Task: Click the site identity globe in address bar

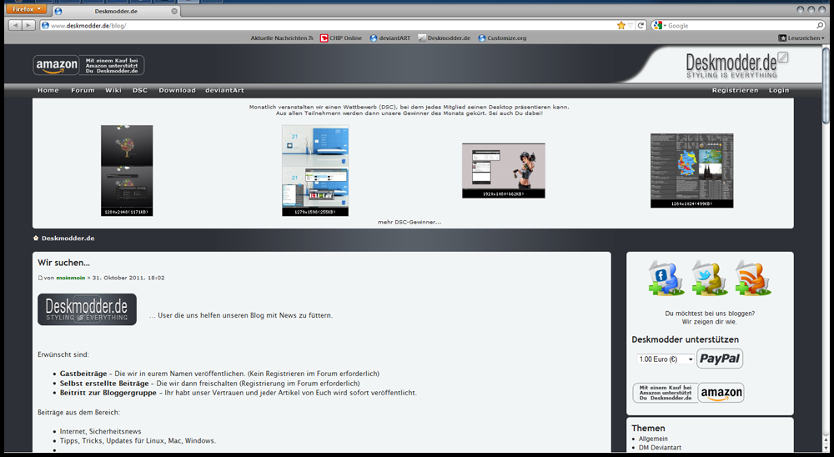Action: click(x=45, y=26)
